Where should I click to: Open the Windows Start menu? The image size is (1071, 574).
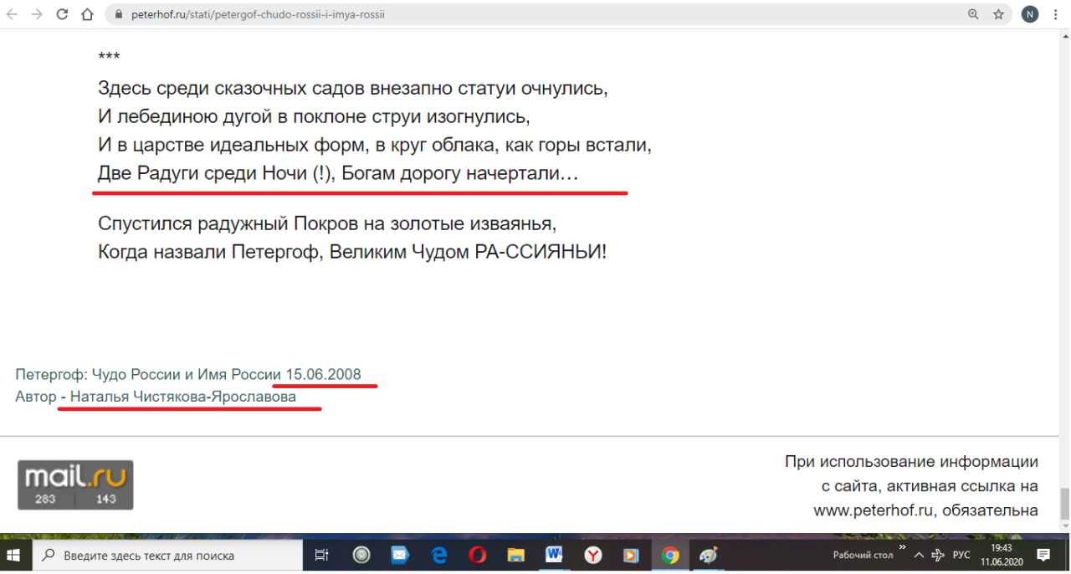15,555
